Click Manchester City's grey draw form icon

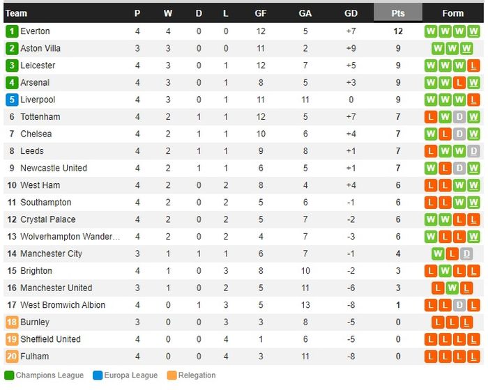[466, 254]
